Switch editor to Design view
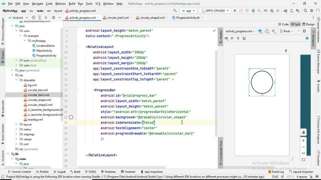 tap(308, 24)
